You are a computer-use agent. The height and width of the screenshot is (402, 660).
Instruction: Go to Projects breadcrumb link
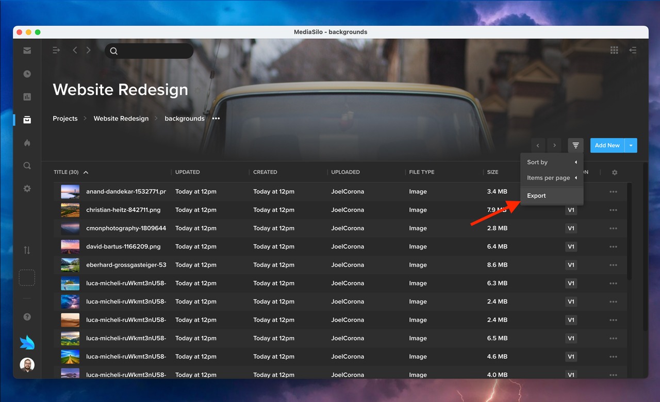coord(65,119)
